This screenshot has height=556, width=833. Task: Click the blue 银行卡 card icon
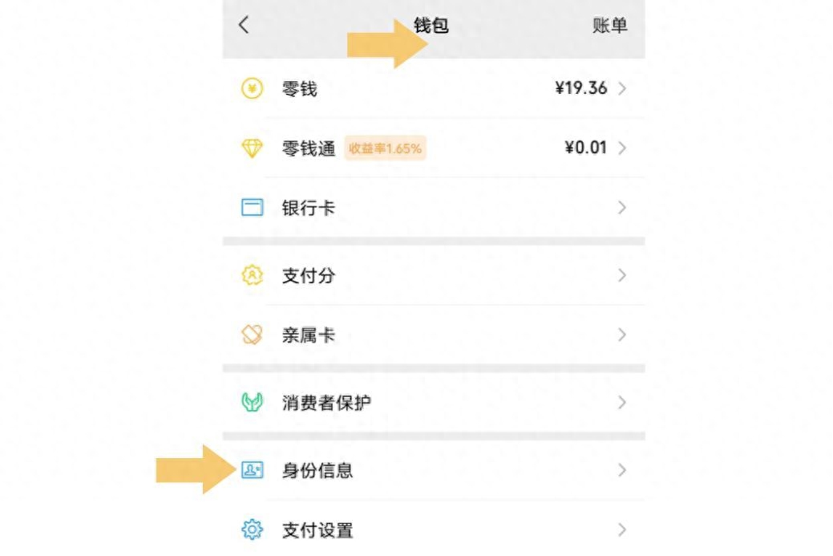[x=252, y=208]
